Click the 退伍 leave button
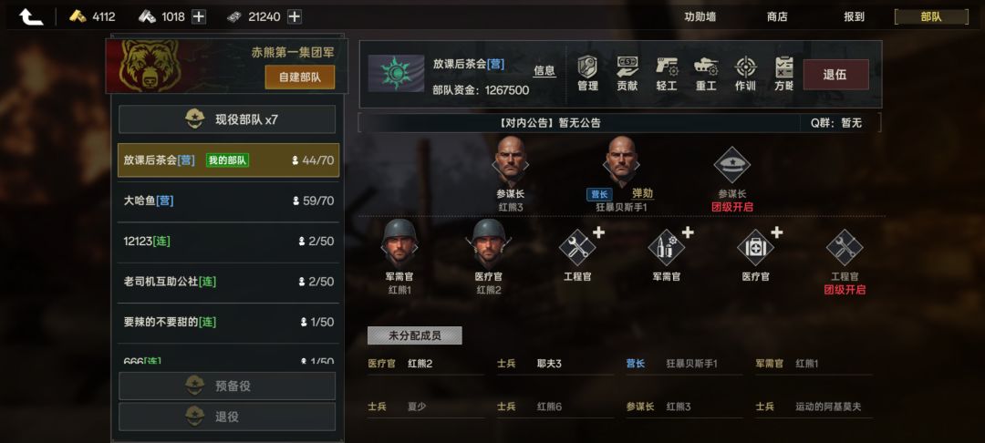 (835, 75)
